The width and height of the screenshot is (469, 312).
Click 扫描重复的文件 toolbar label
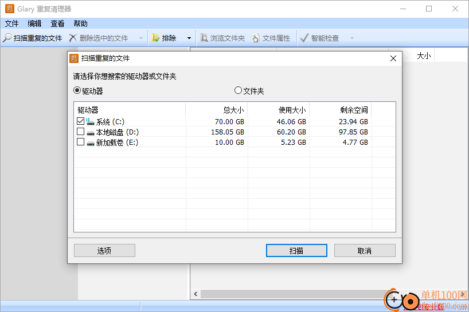point(38,38)
